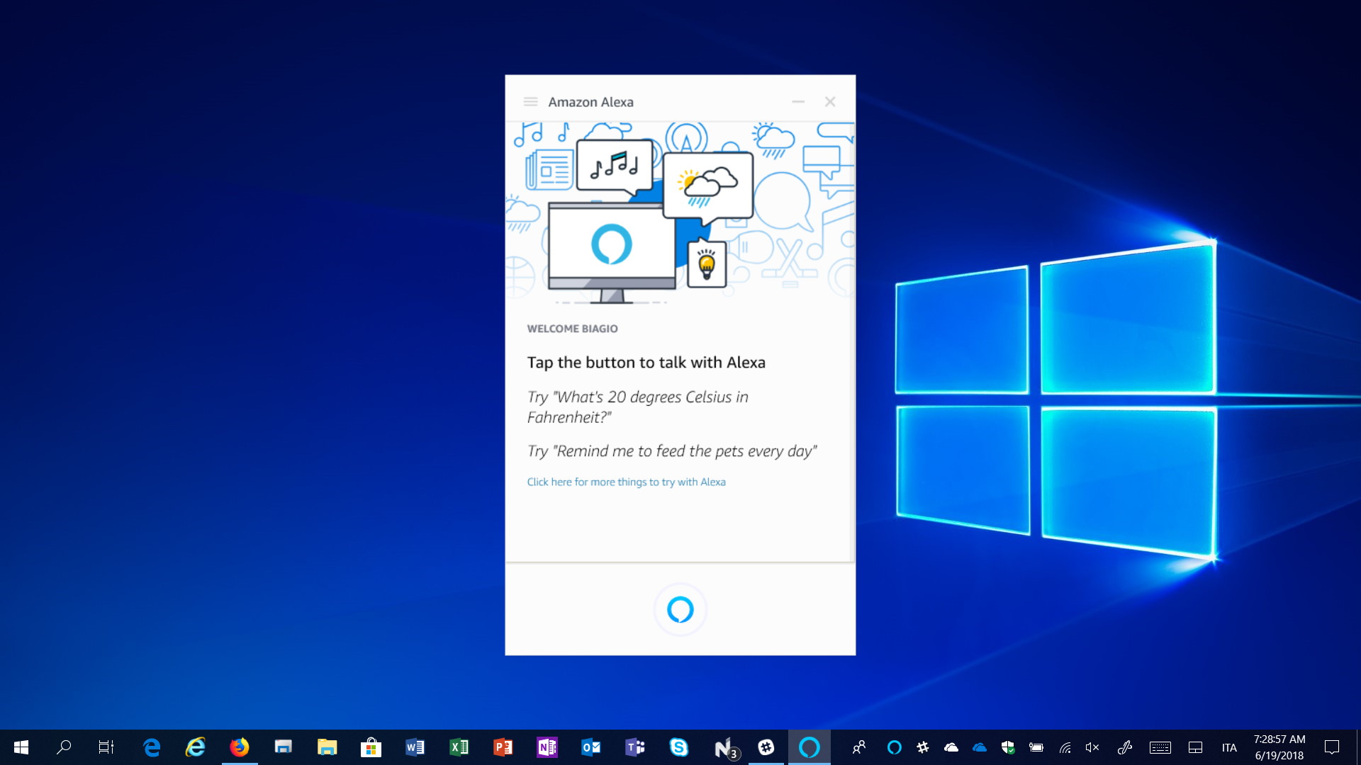
Task: Click here for more things to try link
Action: coord(626,482)
